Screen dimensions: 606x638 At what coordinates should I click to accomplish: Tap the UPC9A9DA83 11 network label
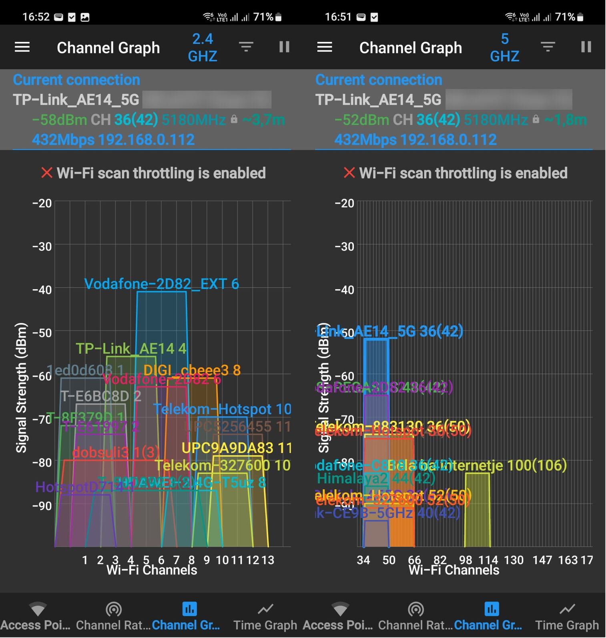(237, 448)
